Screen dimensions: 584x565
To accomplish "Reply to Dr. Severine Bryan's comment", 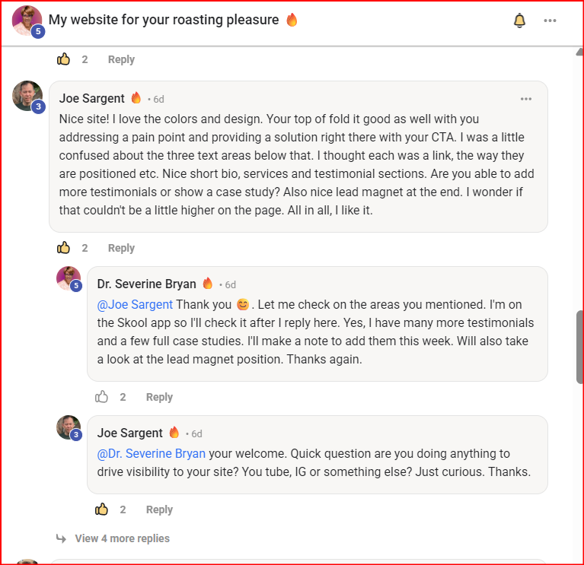I will pos(159,397).
